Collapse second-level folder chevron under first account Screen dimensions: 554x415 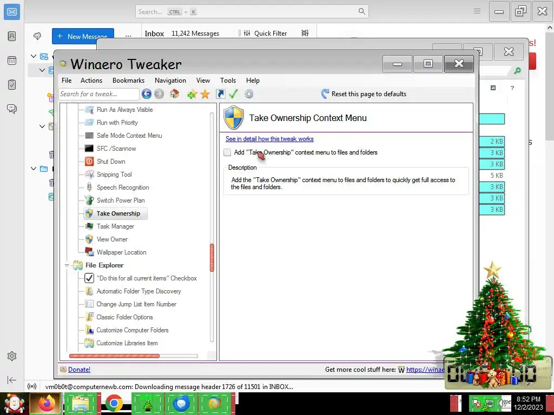pos(42,70)
